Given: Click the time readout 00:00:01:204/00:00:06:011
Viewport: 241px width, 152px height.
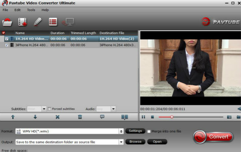Looking at the screenshot, I should click(163, 109).
